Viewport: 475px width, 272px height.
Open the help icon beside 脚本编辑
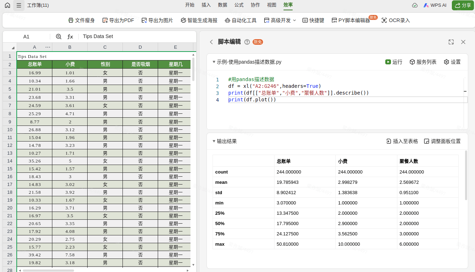[x=247, y=42]
